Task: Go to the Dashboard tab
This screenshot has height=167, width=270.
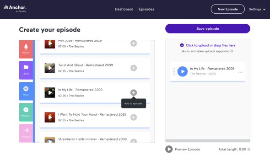Action: coord(124,9)
